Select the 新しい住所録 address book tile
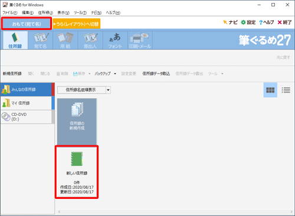Viewport: 295px width, 216px height. (77, 172)
